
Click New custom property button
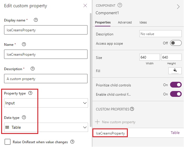116,122
